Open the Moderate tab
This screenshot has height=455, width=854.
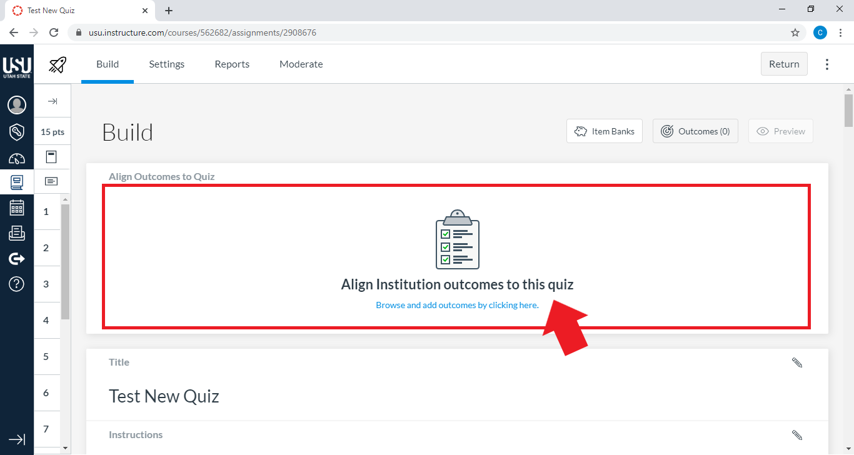301,64
